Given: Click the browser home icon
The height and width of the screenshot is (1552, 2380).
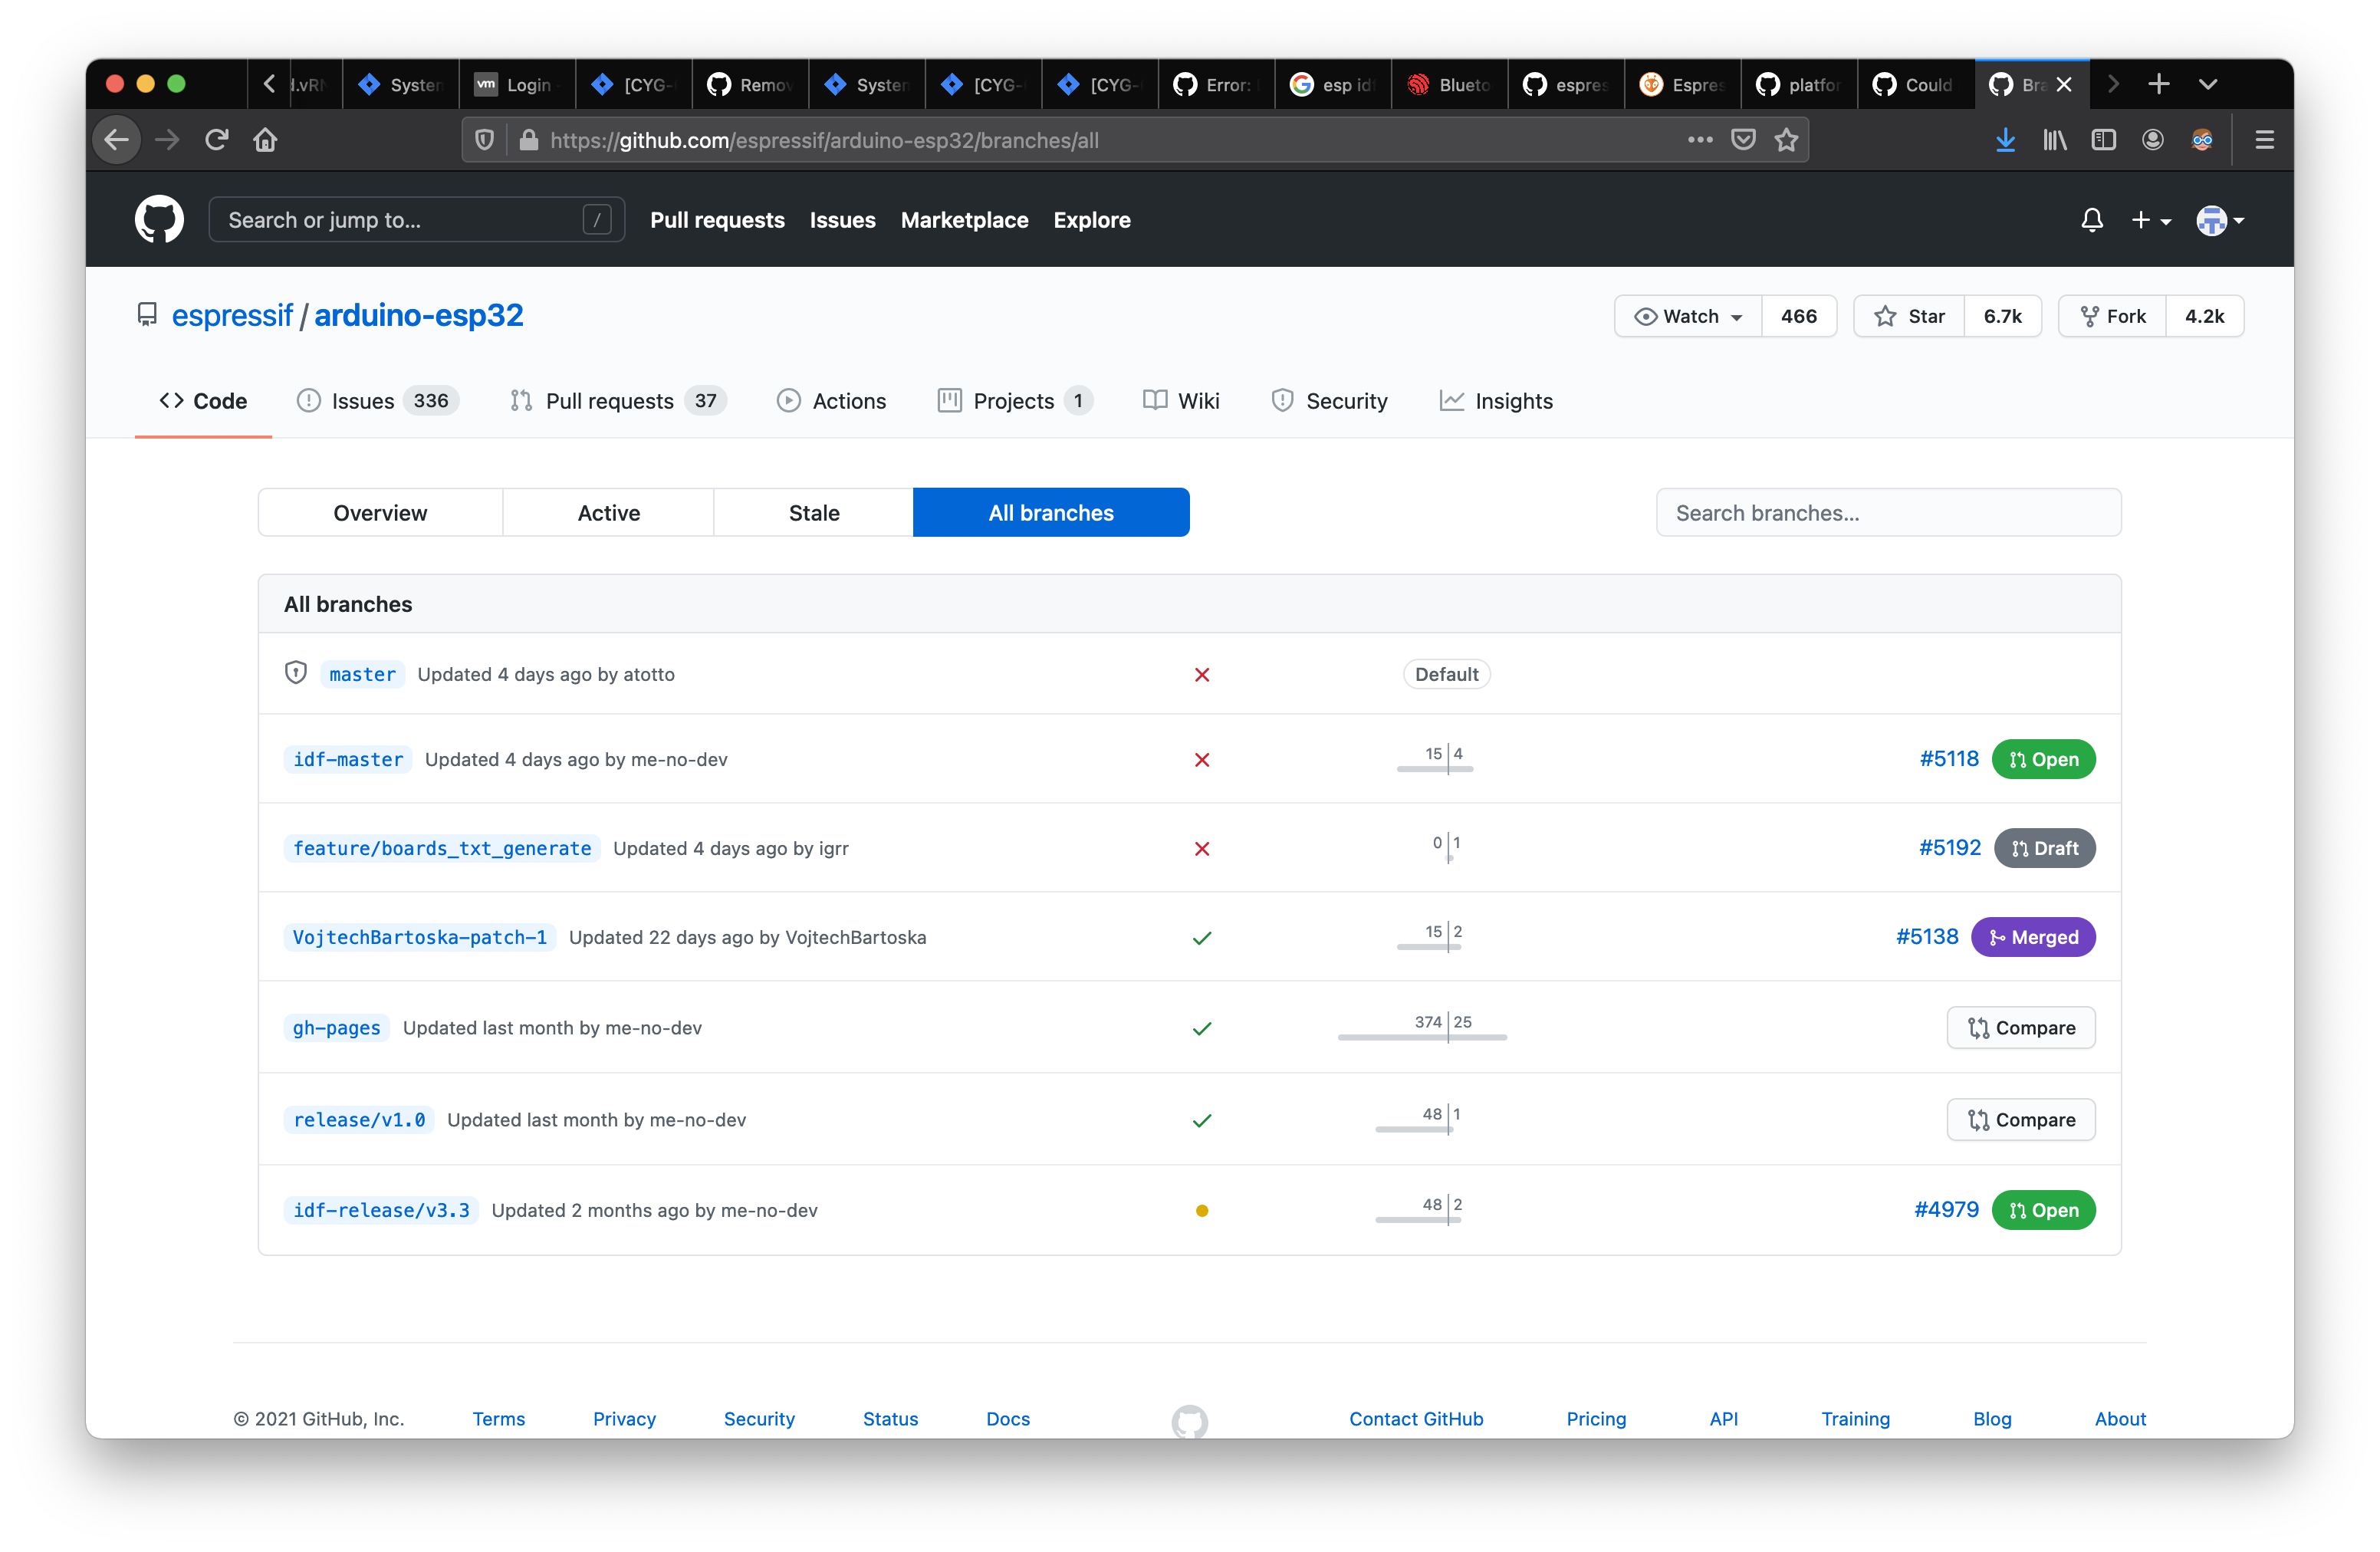Looking at the screenshot, I should (x=265, y=140).
